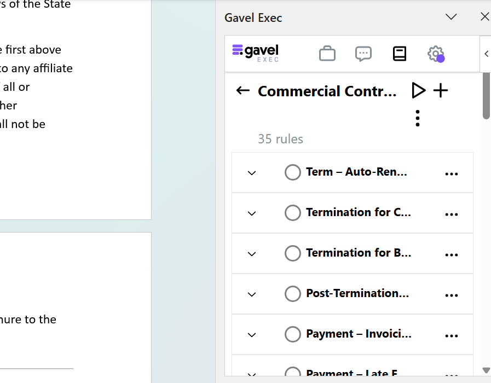Open the Gavel Exec settings gear
The width and height of the screenshot is (491, 383).
435,54
